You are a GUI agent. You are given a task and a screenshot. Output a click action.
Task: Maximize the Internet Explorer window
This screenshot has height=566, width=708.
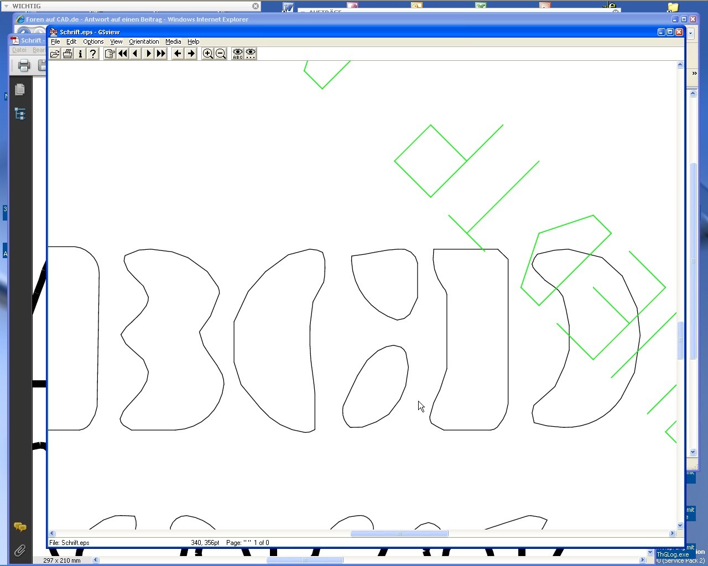point(684,19)
